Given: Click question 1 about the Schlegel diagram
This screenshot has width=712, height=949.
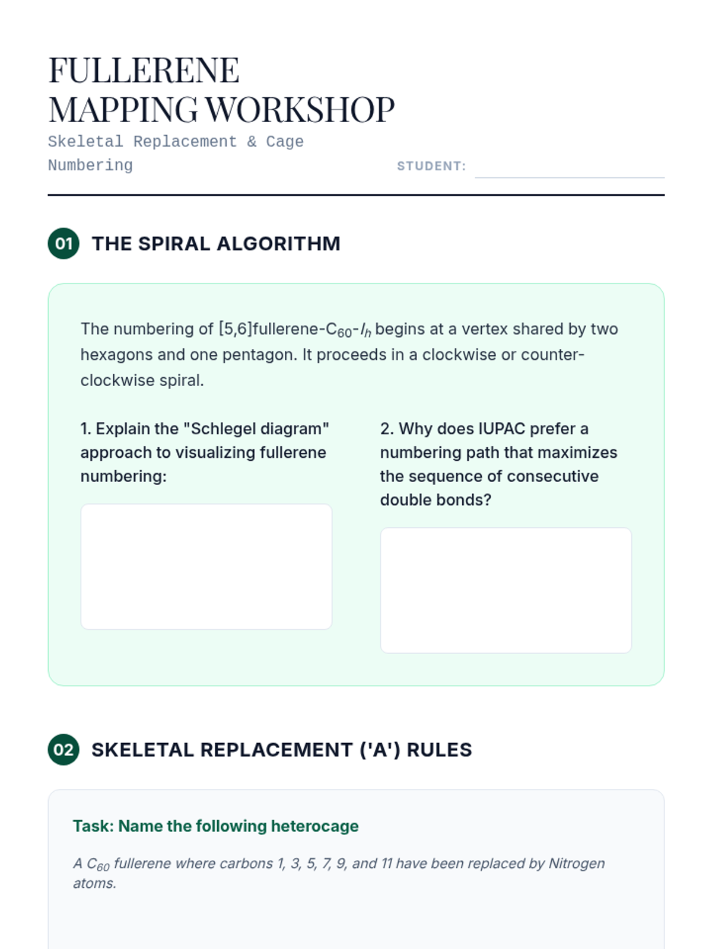Looking at the screenshot, I should tap(205, 453).
